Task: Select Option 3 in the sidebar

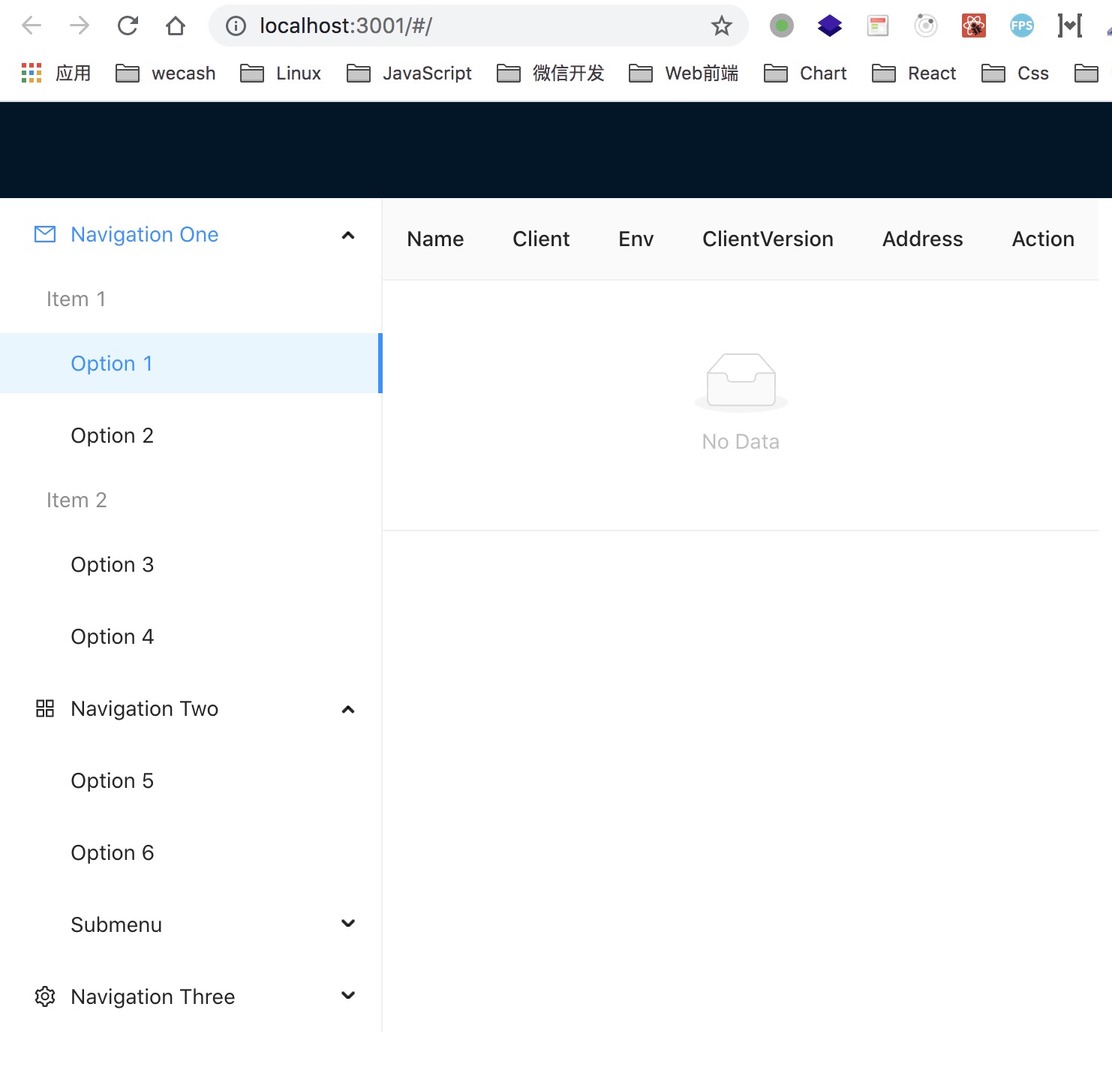Action: tap(191, 564)
